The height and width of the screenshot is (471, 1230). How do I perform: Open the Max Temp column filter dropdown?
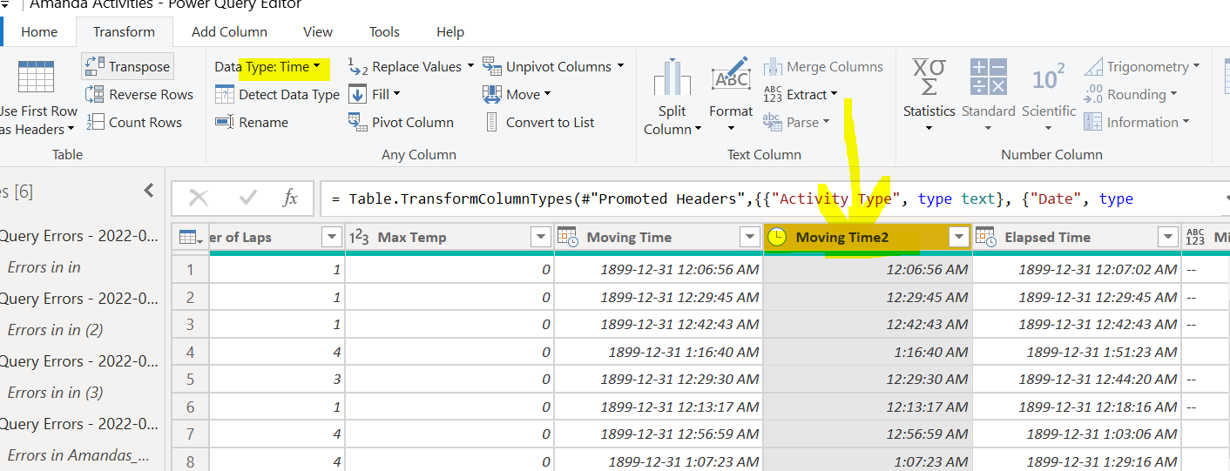pos(541,237)
